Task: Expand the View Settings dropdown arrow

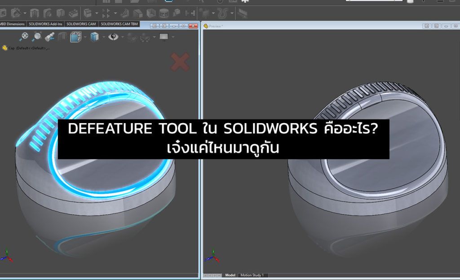Action: click(x=173, y=37)
